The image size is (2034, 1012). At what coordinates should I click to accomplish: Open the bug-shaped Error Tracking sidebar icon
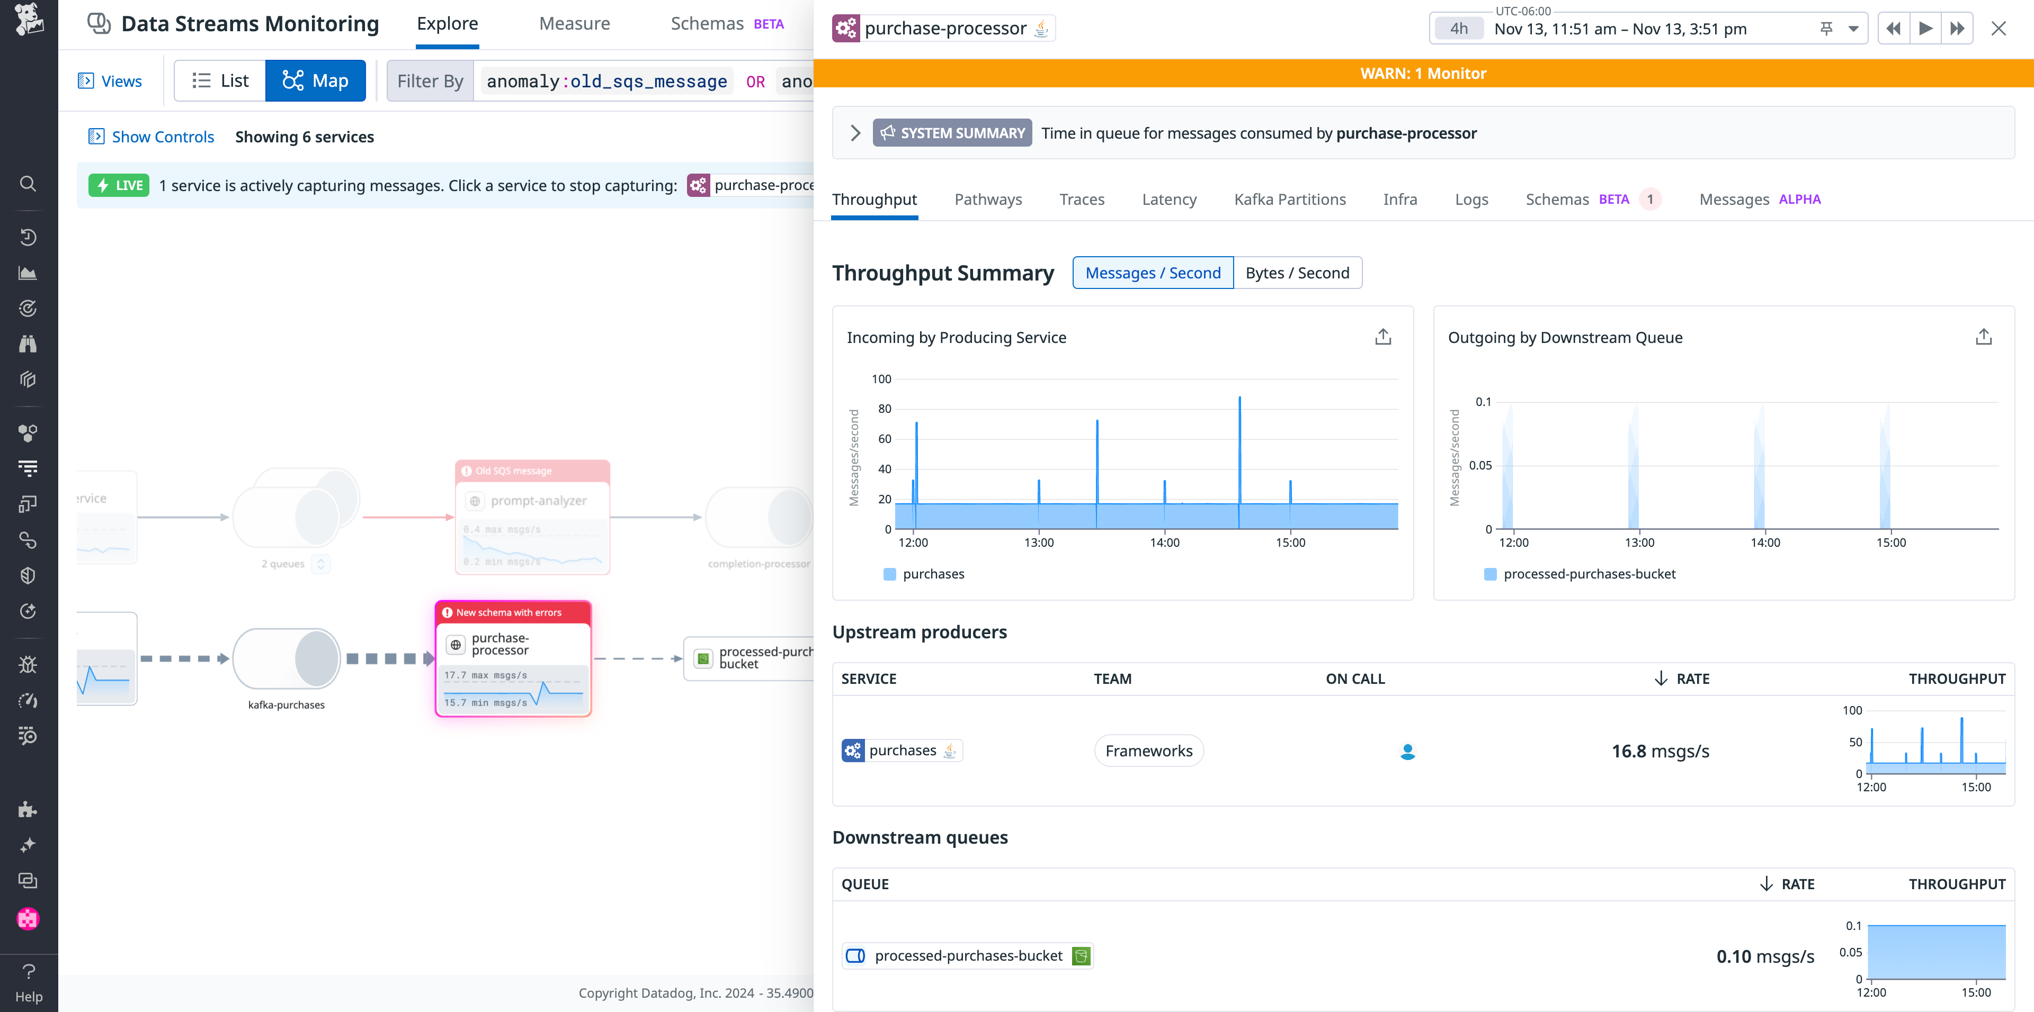click(29, 665)
